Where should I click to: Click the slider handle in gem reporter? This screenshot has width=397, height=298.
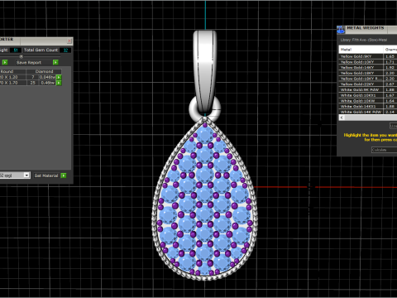click(x=21, y=56)
